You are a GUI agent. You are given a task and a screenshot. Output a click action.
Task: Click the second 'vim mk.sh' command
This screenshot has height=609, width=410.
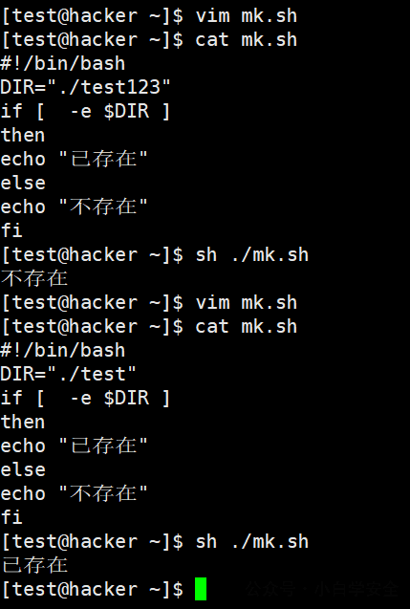(x=247, y=302)
